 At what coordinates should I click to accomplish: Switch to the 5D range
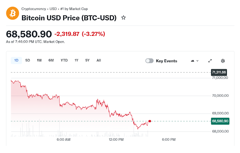(x=28, y=60)
